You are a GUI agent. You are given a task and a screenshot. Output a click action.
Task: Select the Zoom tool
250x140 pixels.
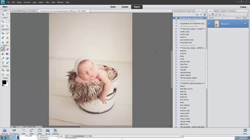pyautogui.click(x=3, y=14)
